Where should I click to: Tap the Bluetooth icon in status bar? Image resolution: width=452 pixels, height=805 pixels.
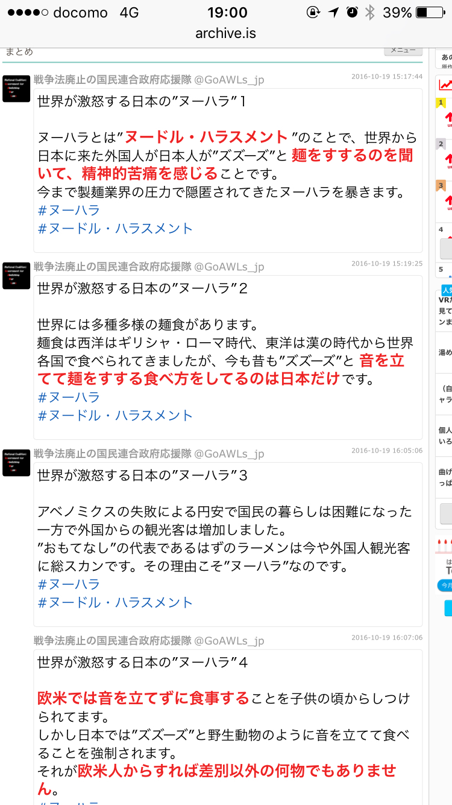coord(370,12)
